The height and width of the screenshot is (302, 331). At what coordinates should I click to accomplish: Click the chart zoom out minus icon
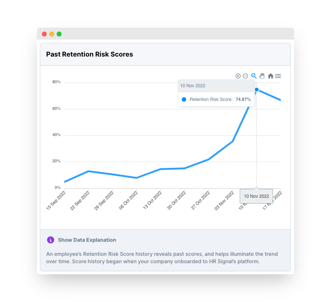pos(245,76)
